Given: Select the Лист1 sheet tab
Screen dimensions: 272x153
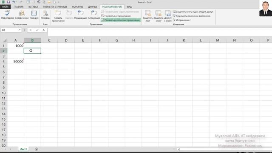Looking at the screenshot, I should coord(23,149).
